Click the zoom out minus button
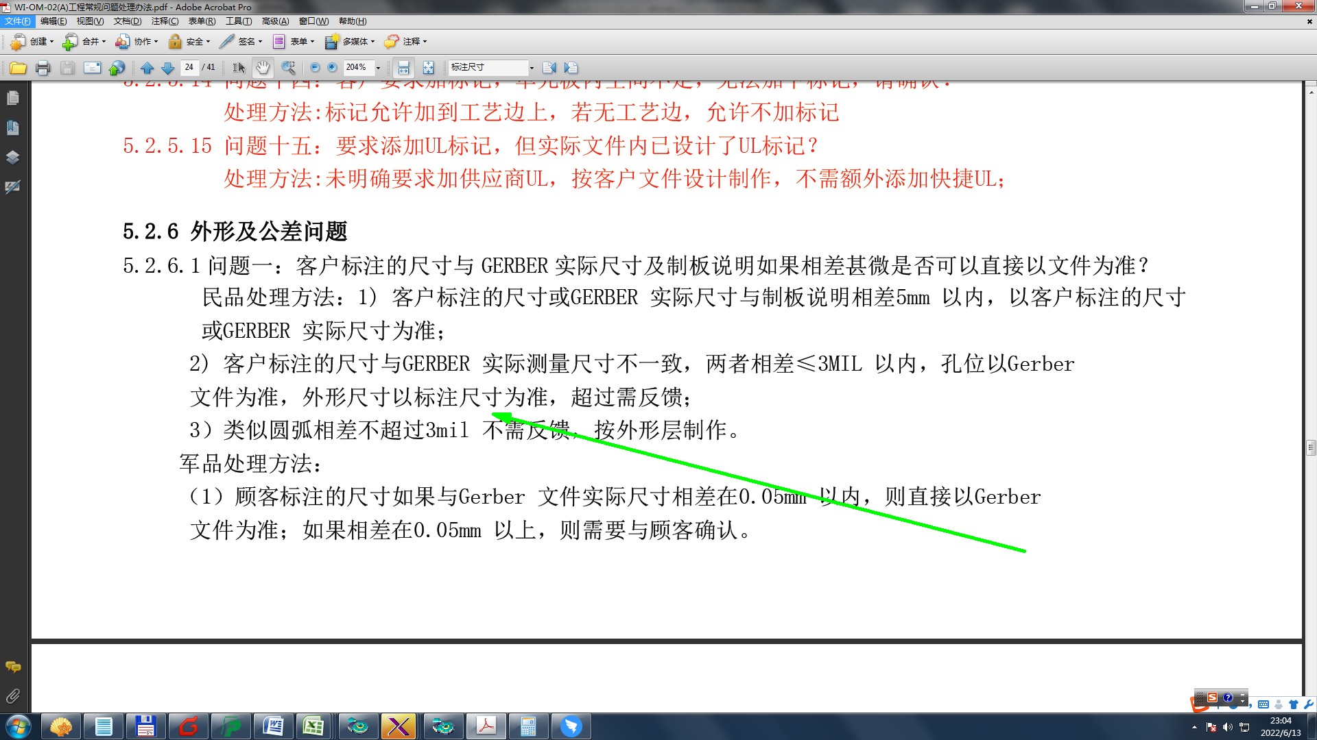Image resolution: width=1317 pixels, height=740 pixels. point(315,68)
